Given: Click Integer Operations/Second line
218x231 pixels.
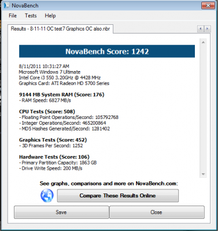Looking at the screenshot, I should (x=62, y=123).
